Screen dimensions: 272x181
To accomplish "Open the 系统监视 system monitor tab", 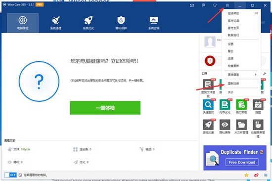I will click(x=154, y=23).
